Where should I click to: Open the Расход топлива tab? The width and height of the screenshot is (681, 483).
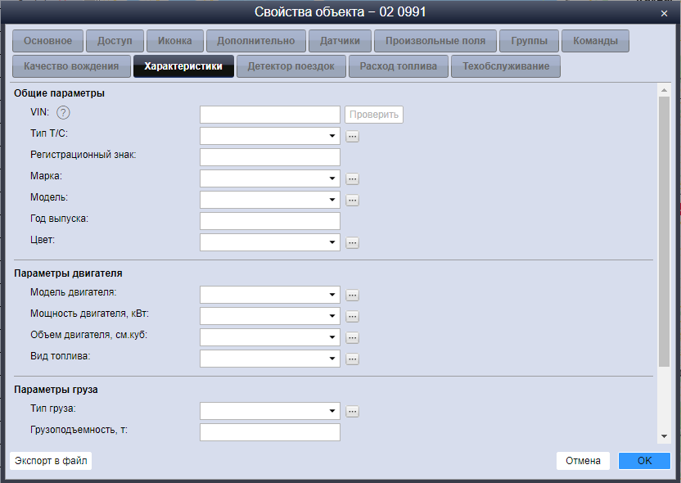399,66
